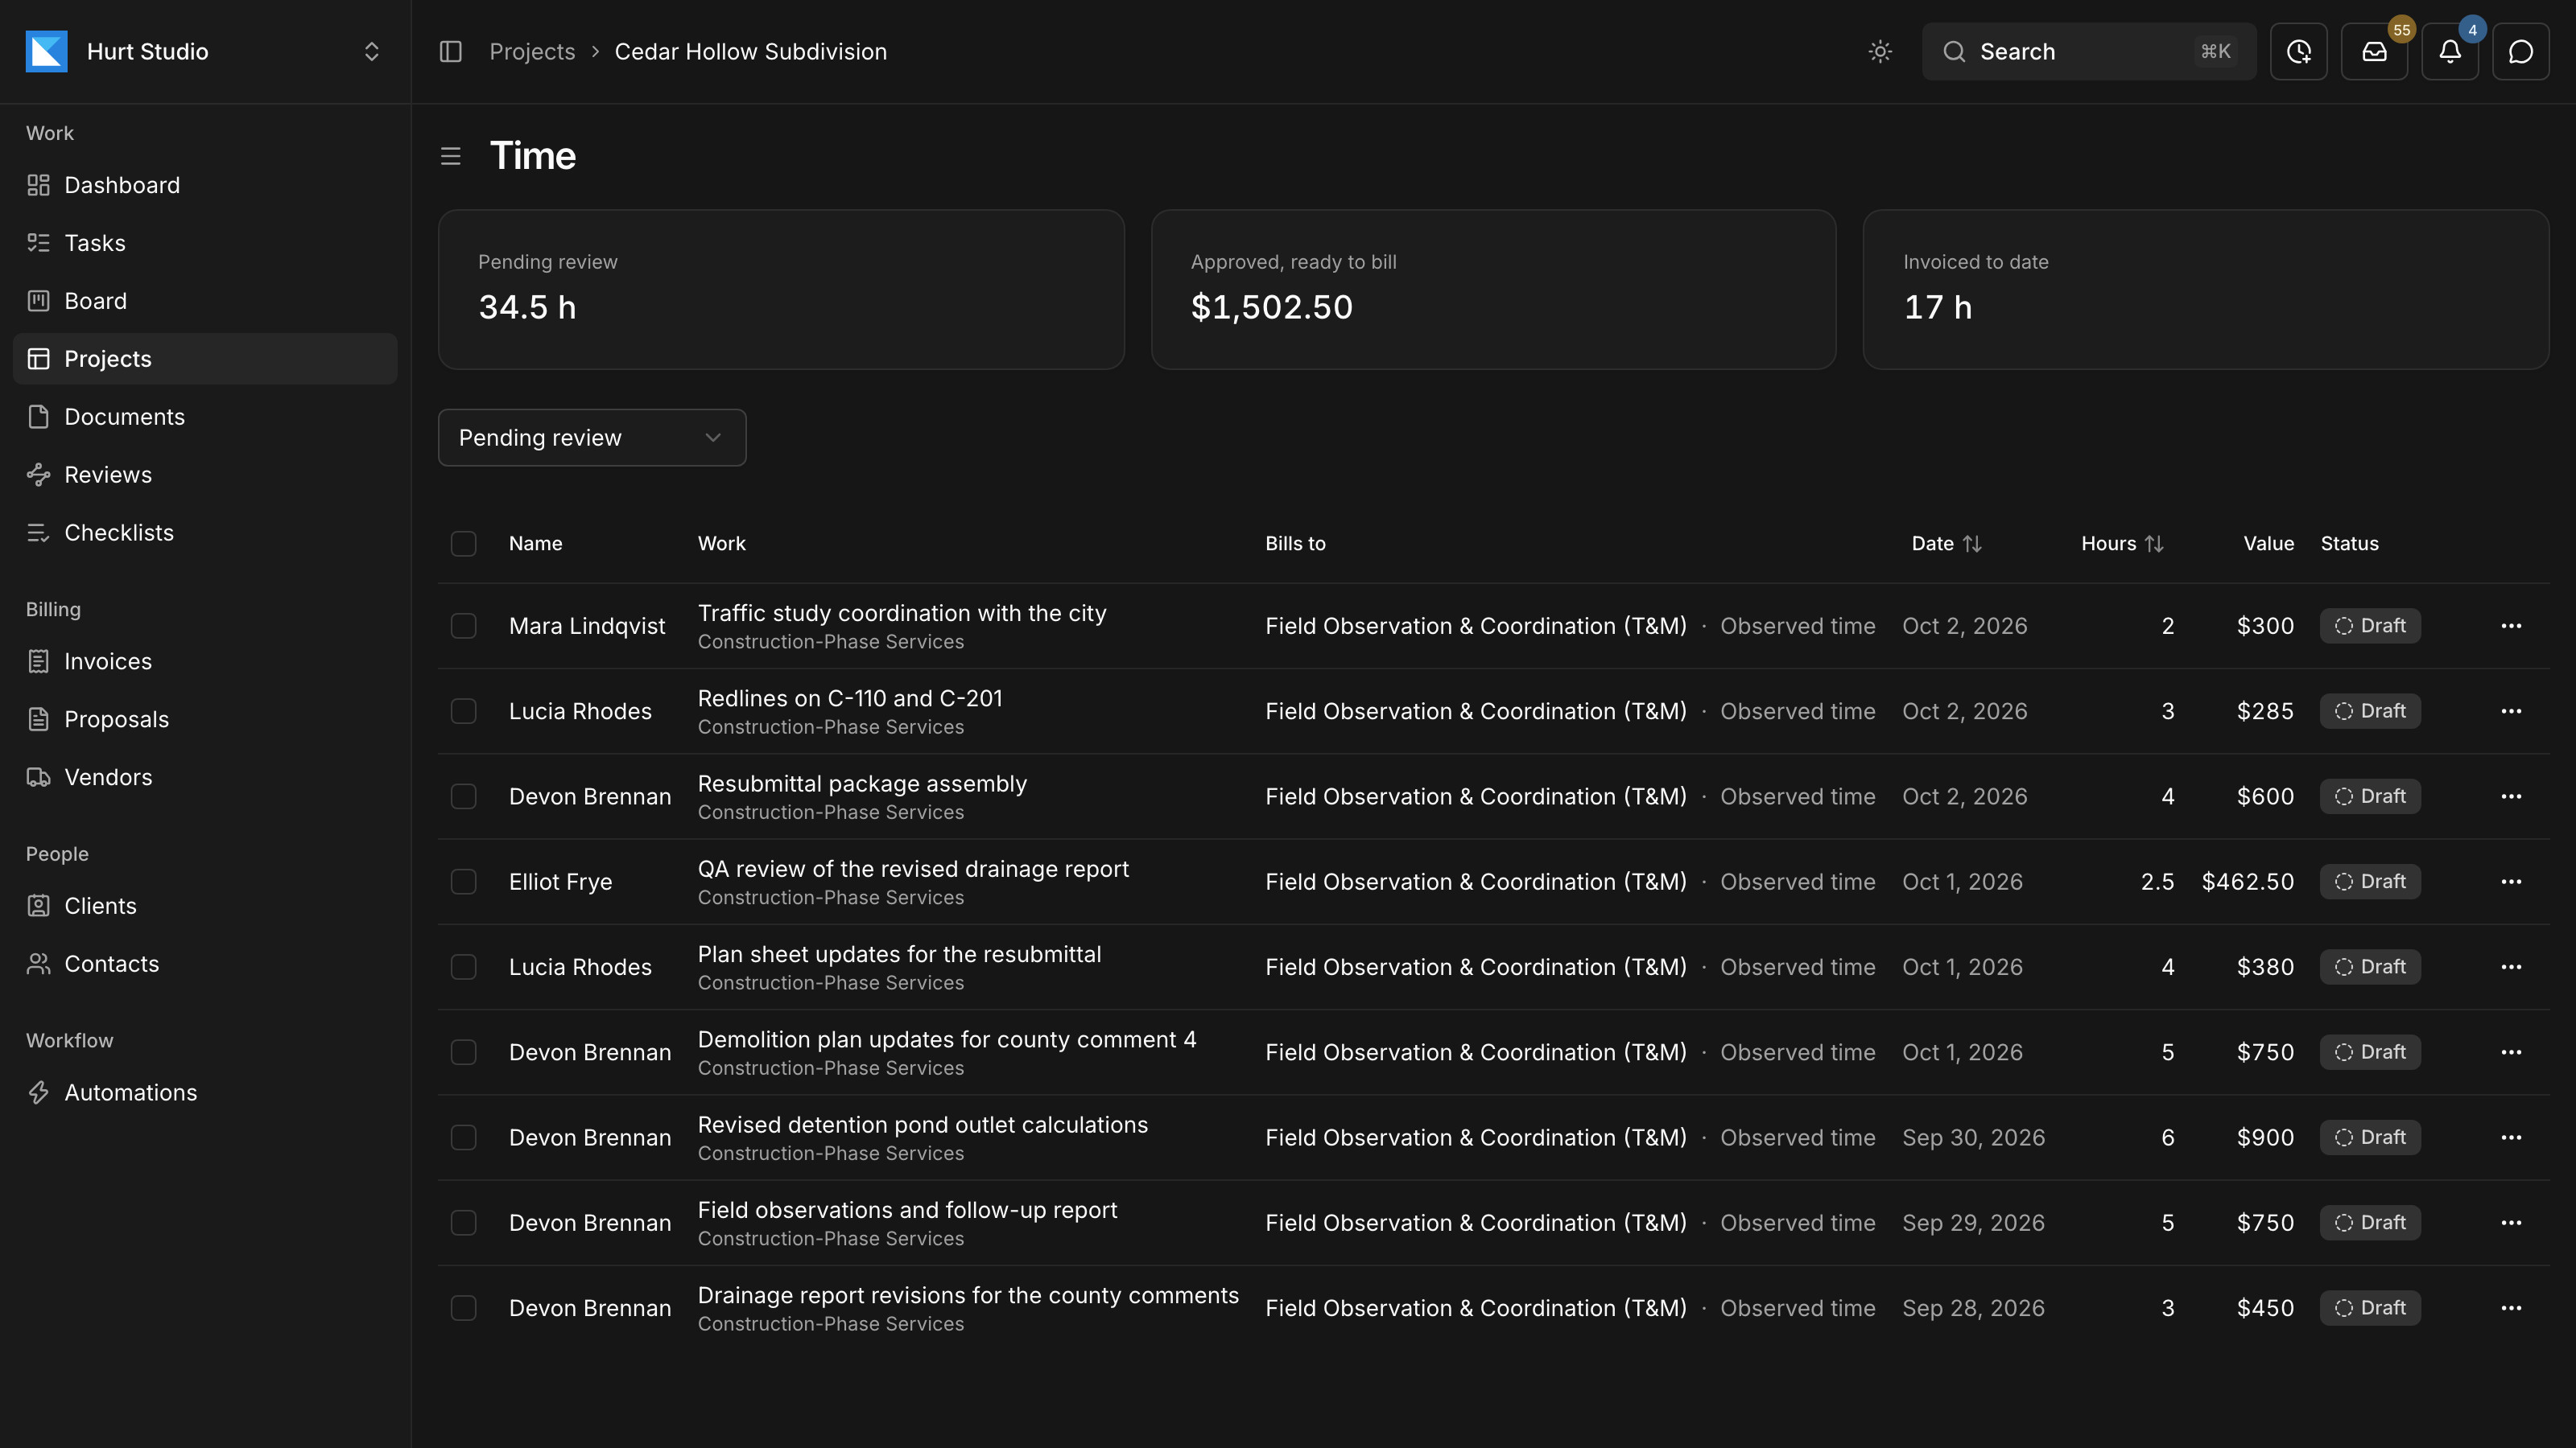Image resolution: width=2576 pixels, height=1448 pixels.
Task: Check the Lucia Rhodes Redlines entry
Action: coord(463,711)
